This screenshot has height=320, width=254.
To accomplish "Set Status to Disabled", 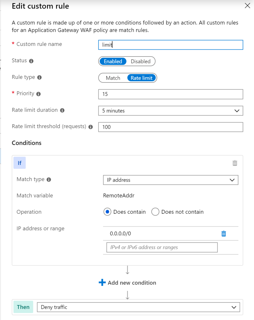I will (x=141, y=62).
